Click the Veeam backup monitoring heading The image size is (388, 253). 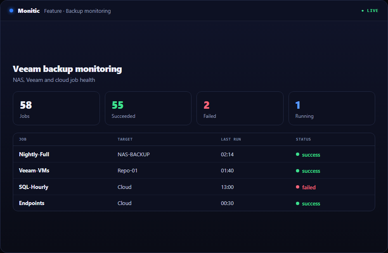67,69
